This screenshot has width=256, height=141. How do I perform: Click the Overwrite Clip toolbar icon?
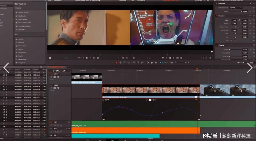(138, 63)
